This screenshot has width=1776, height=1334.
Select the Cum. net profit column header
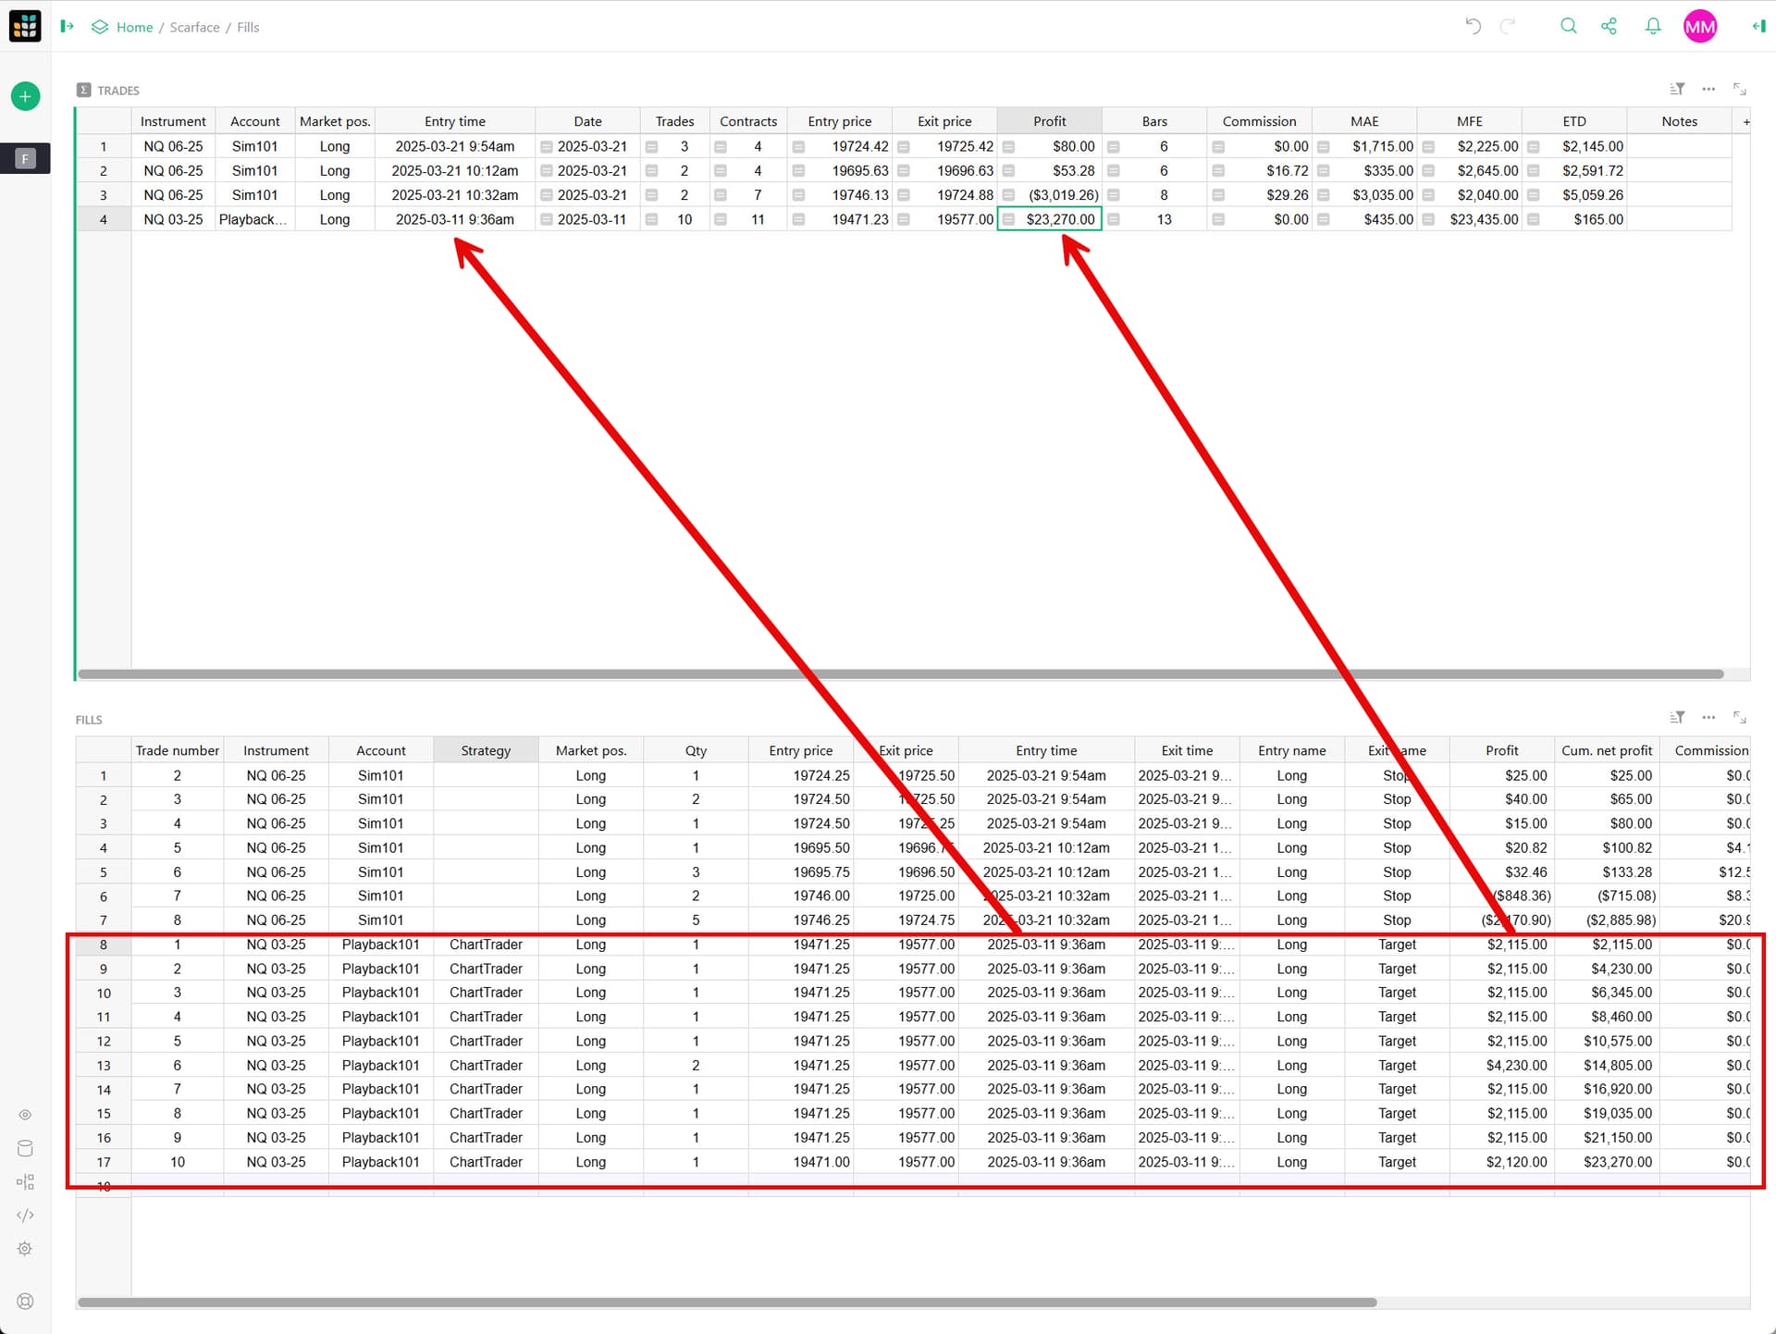click(1607, 750)
